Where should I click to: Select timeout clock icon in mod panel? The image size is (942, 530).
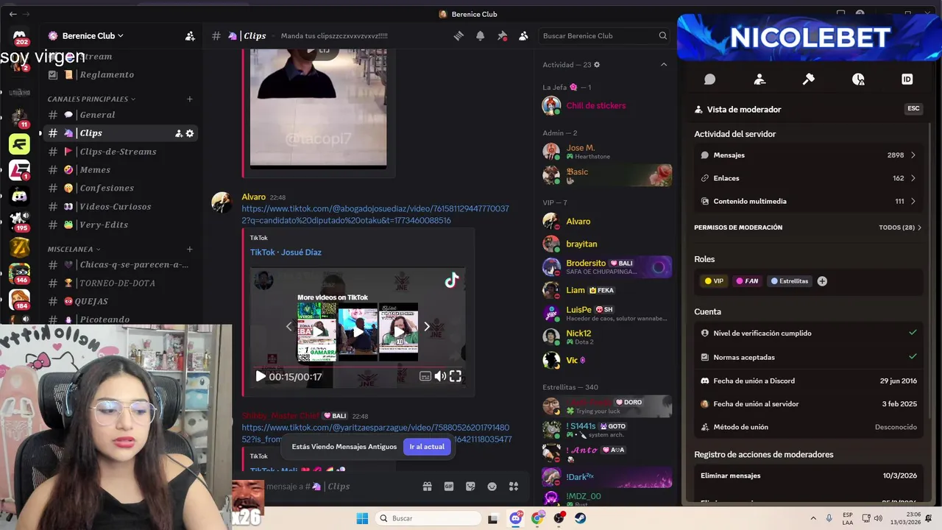coord(858,79)
